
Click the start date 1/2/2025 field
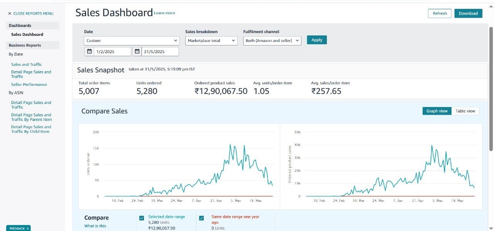[112, 52]
